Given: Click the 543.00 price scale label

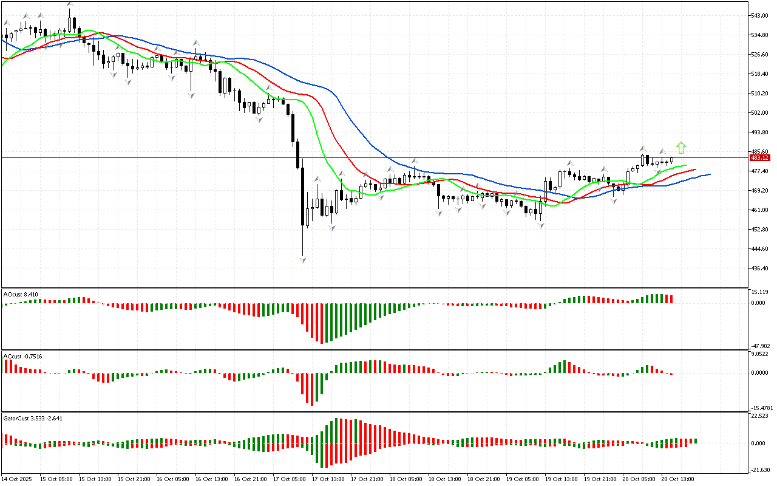Looking at the screenshot, I should tap(760, 16).
